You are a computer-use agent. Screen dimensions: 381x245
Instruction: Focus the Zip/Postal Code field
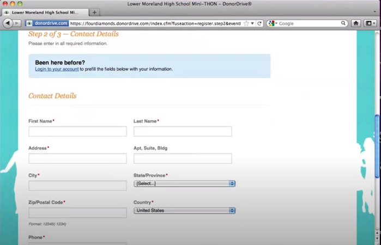point(77,213)
